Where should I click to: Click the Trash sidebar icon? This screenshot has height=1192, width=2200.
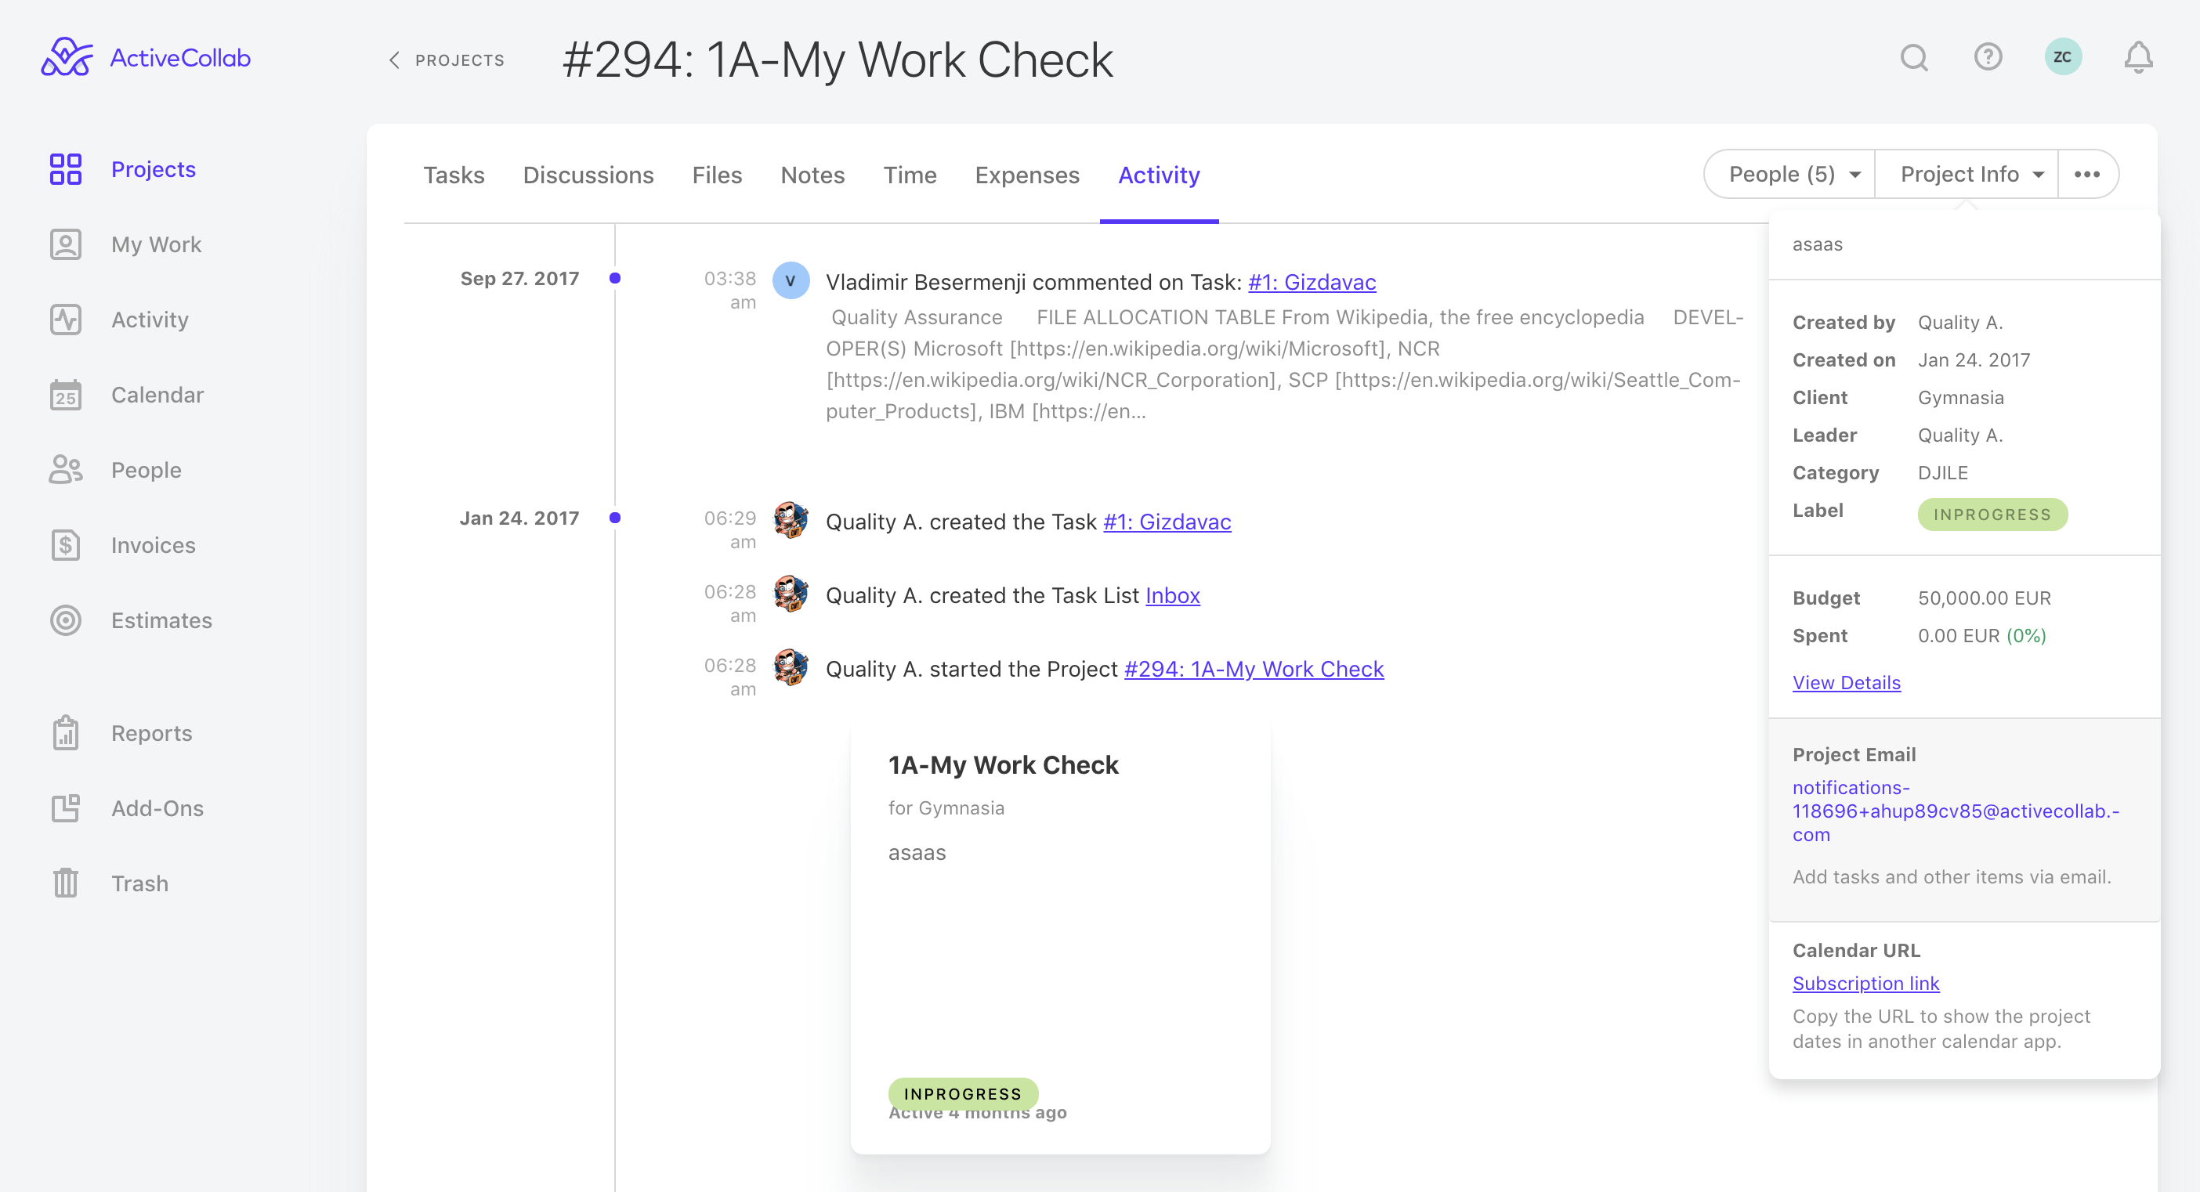click(x=66, y=883)
